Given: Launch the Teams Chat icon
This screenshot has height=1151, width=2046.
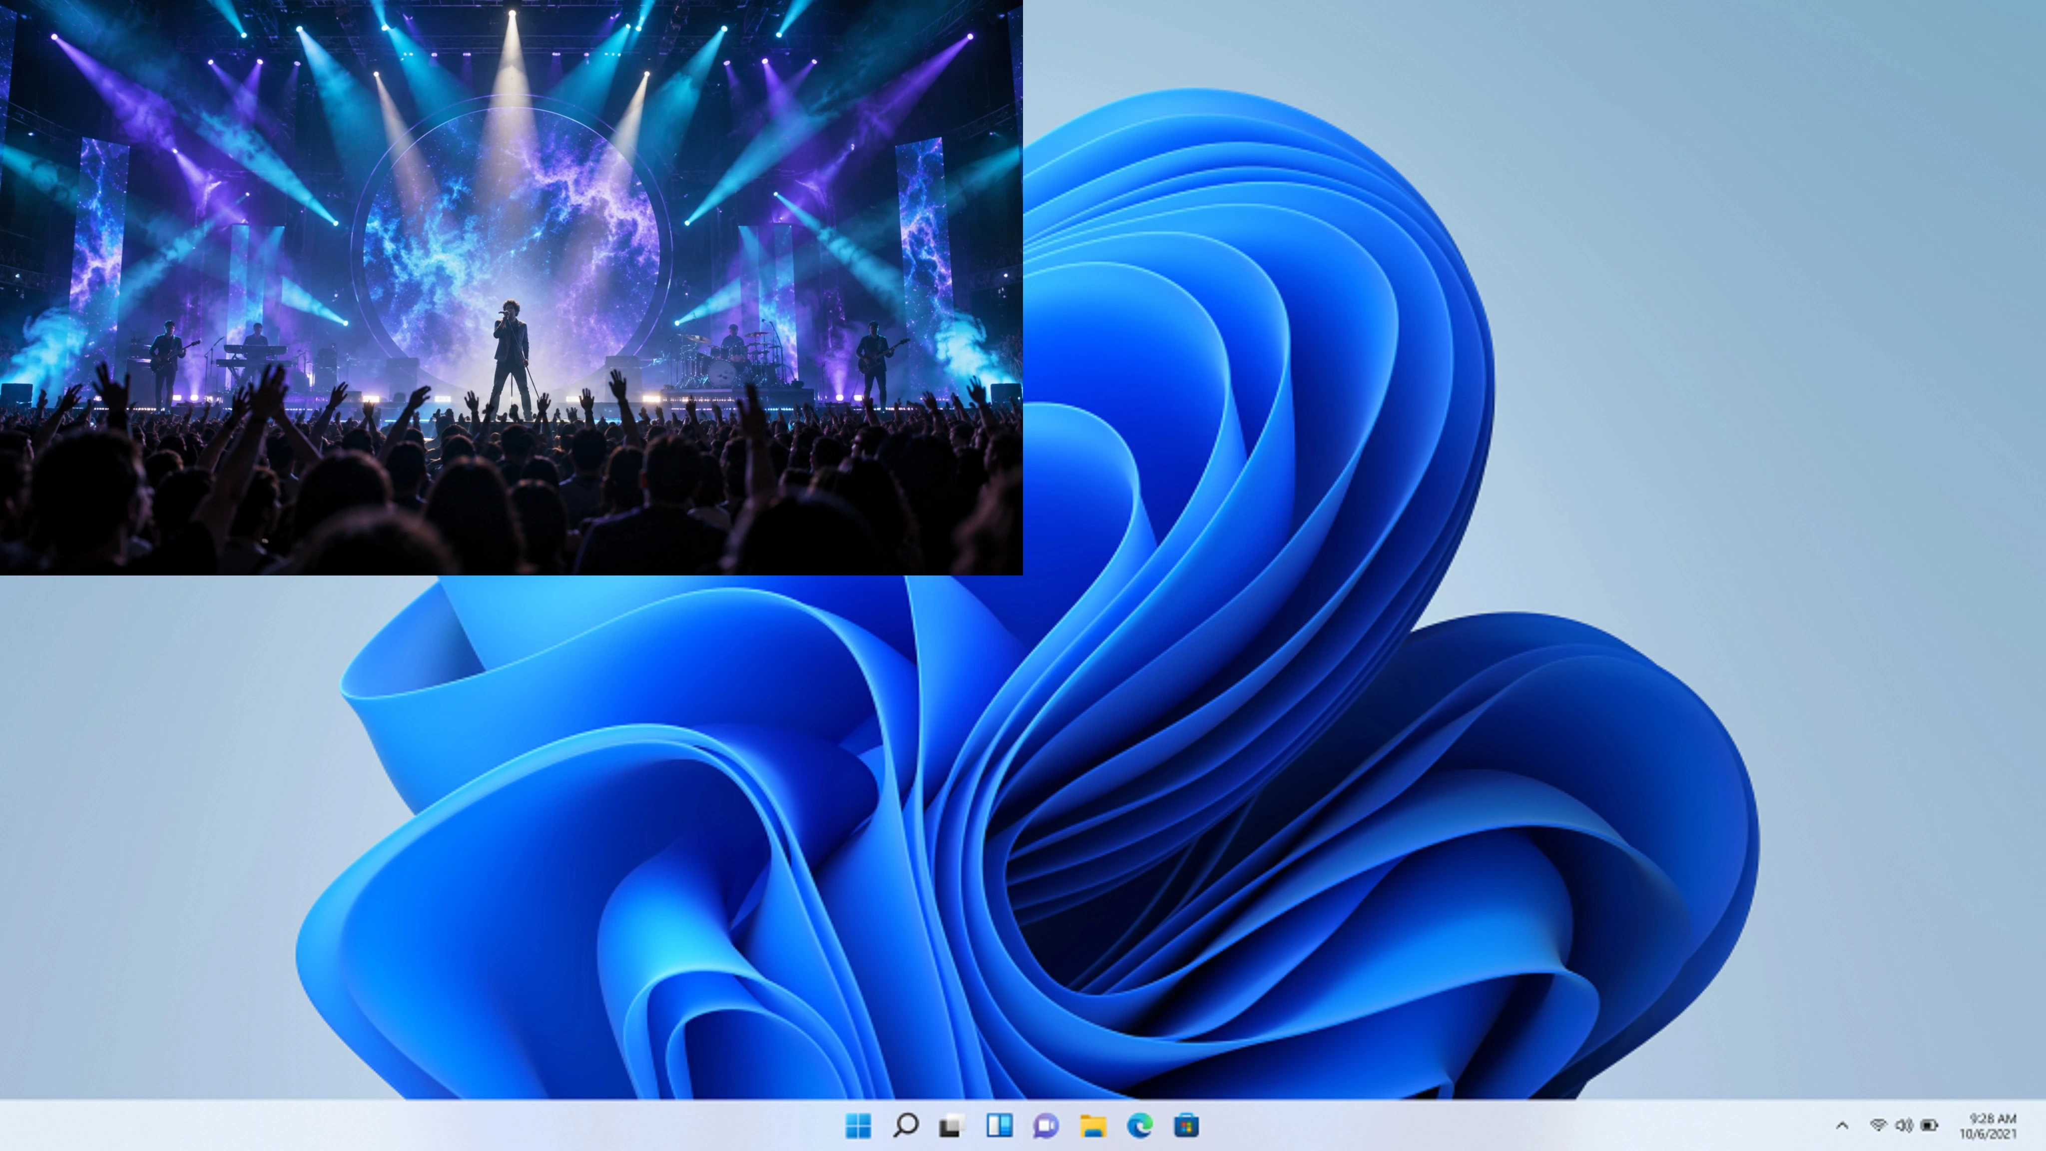Looking at the screenshot, I should 1046,1126.
